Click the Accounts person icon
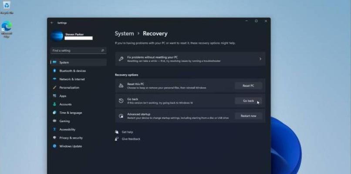 pyautogui.click(x=54, y=104)
